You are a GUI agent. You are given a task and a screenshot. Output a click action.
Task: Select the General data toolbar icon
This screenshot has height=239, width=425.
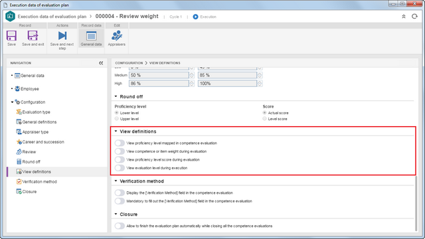(x=91, y=36)
